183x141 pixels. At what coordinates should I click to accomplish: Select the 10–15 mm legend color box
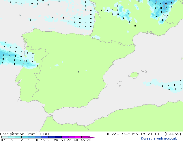pyautogui.click(x=38, y=137)
